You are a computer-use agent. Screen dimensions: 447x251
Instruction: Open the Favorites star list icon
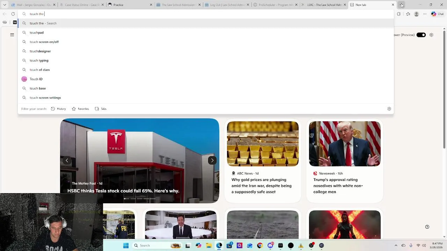(x=408, y=14)
